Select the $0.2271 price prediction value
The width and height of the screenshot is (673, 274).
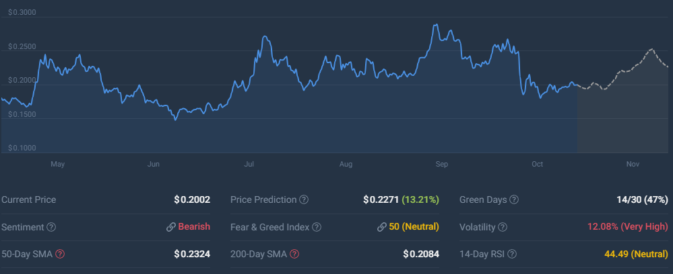[381, 200]
